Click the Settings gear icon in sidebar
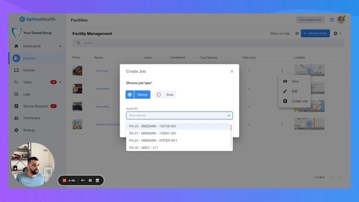 point(16,130)
